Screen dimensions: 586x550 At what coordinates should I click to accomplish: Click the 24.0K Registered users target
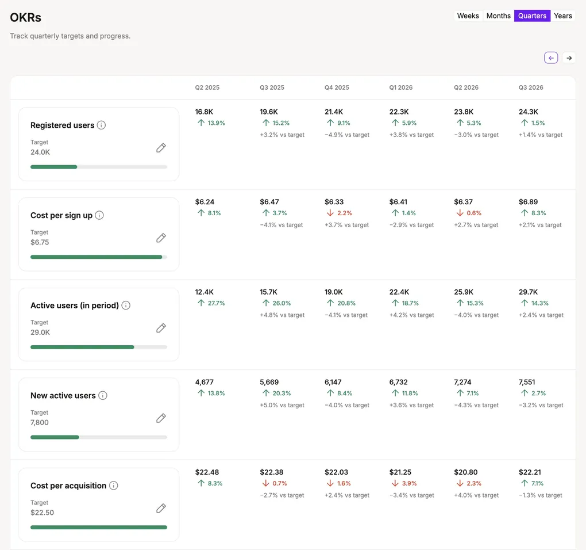(40, 152)
